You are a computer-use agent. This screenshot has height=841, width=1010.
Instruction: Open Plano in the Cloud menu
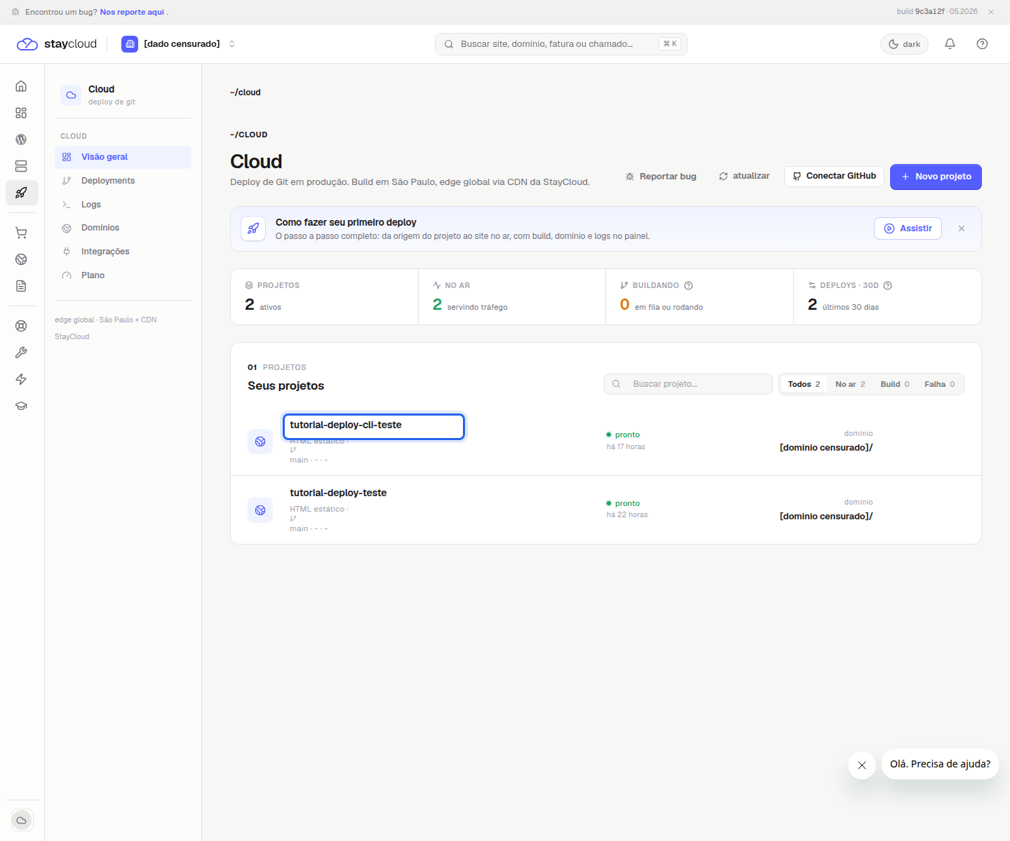point(123,275)
